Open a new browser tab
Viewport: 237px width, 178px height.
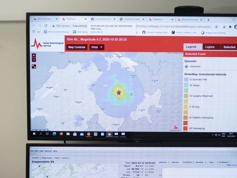coord(208,20)
